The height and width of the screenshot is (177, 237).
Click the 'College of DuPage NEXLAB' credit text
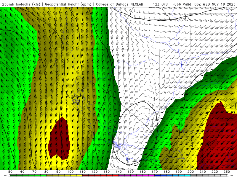[119, 4]
